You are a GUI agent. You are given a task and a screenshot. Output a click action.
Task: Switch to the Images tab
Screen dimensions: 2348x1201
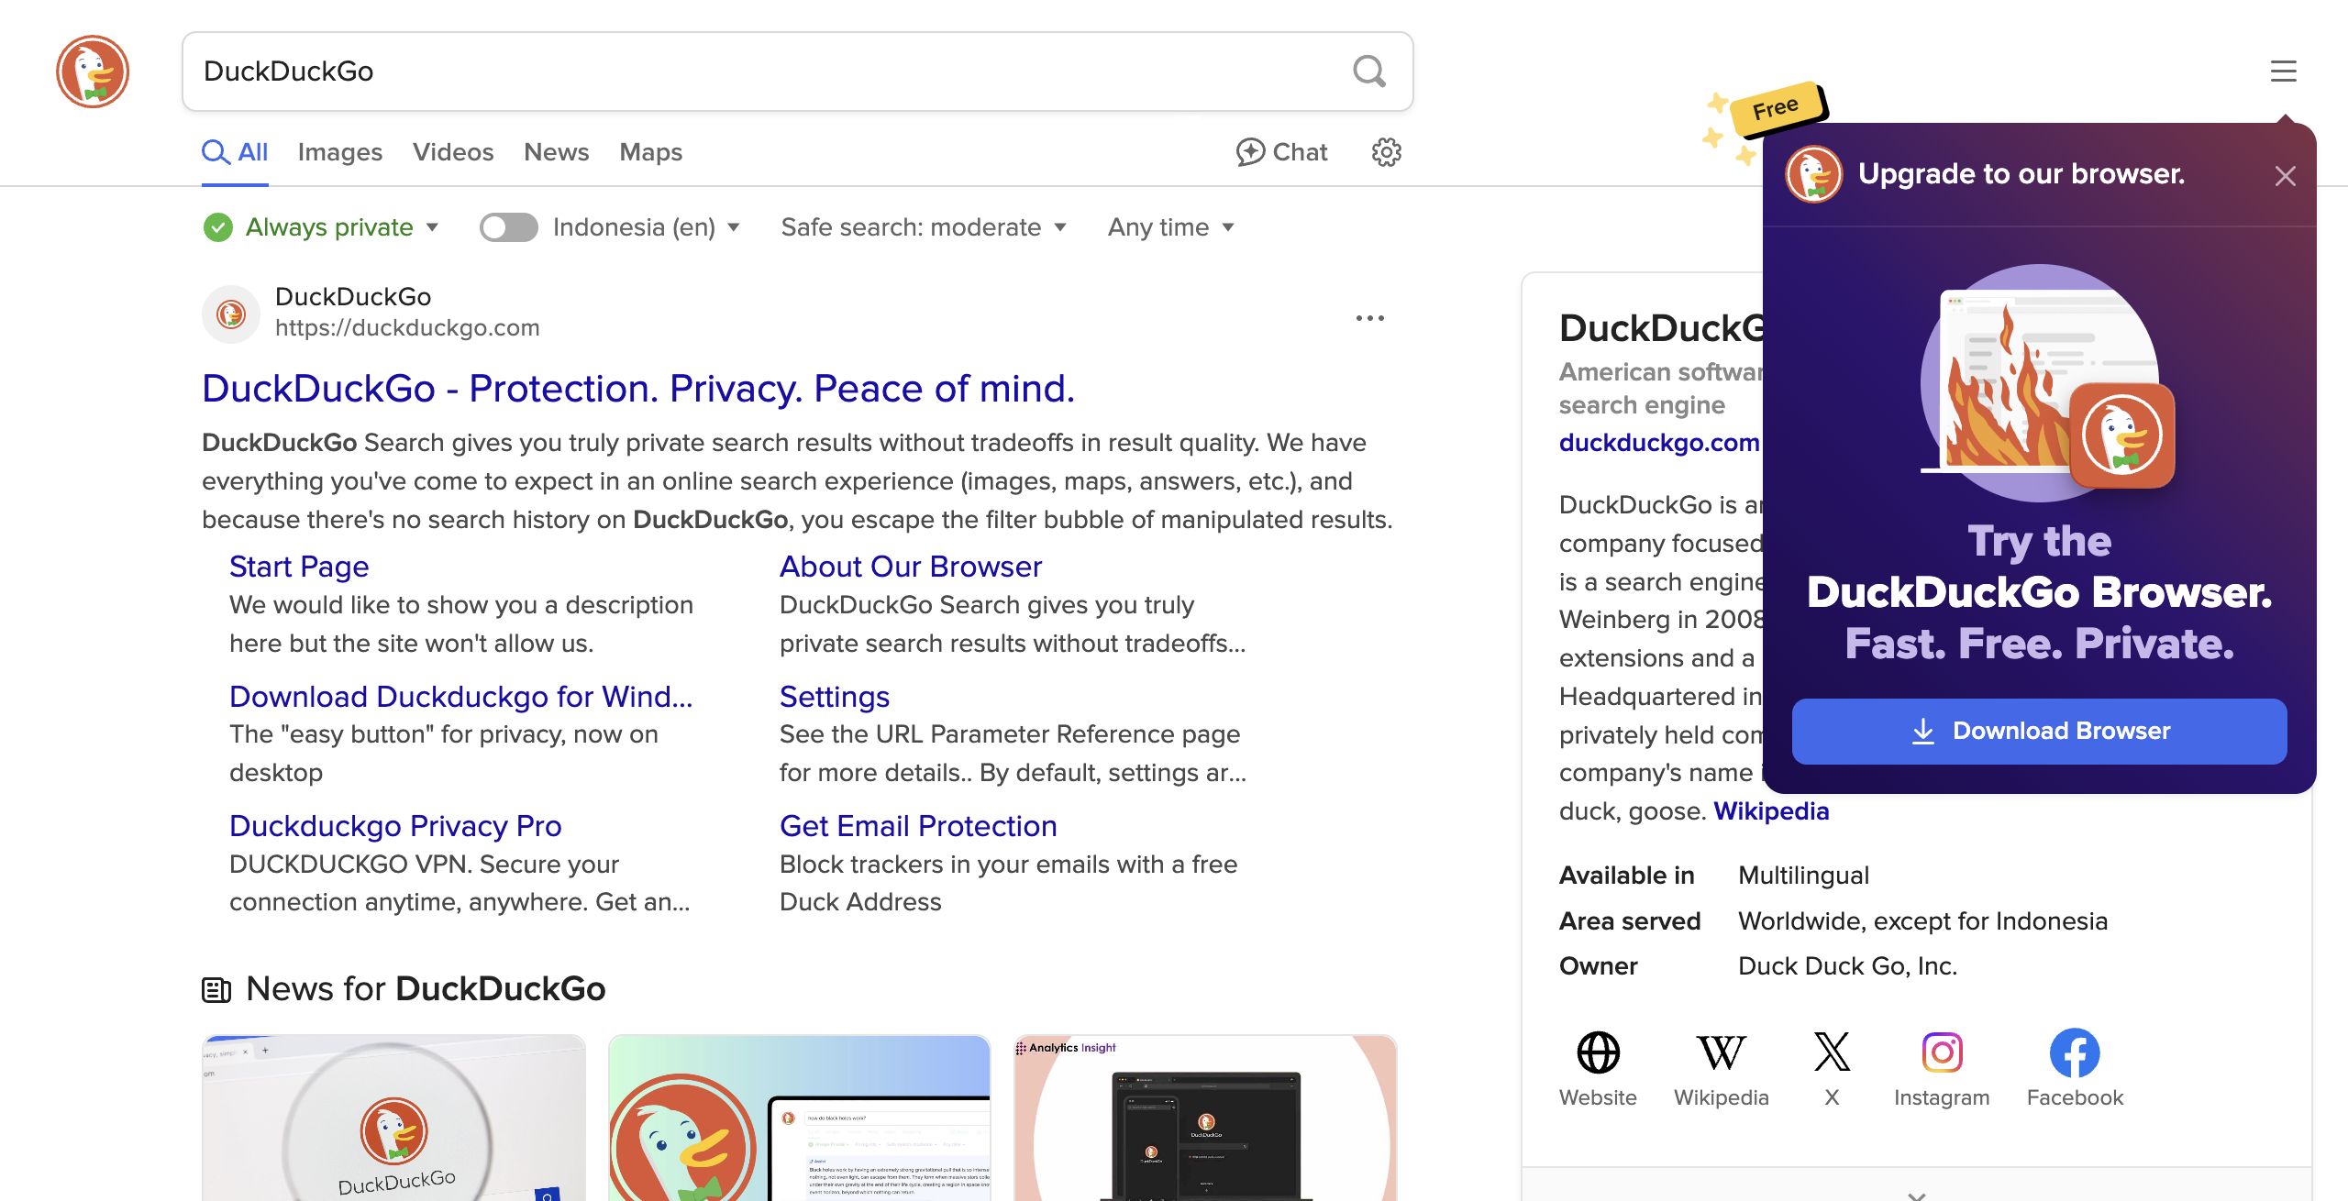coord(340,152)
